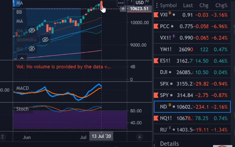Show the hidden Ichimoku indicator
The image size is (235, 147).
coord(45,40)
